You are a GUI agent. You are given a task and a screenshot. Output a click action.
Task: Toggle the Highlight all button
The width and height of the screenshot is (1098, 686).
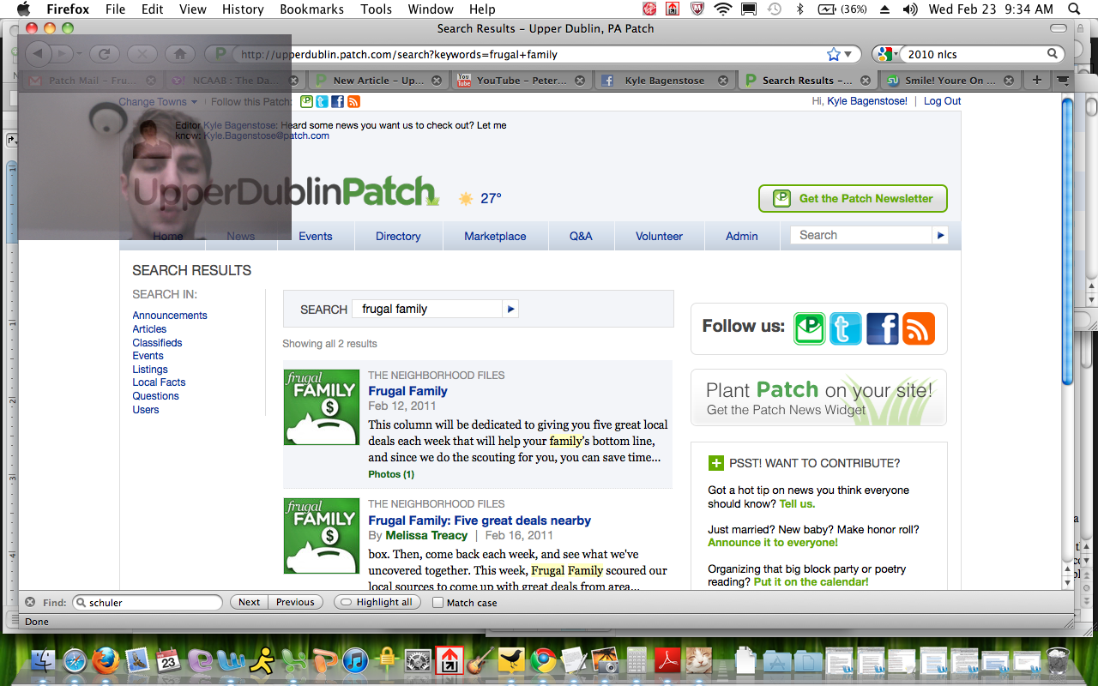point(377,602)
